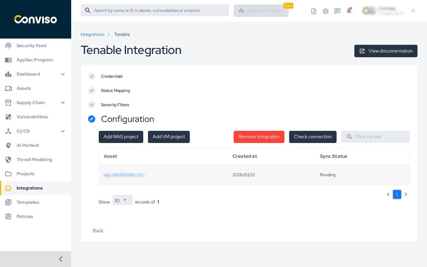Go to AI Pentest in the sidebar
Screen dimensions: 427x267
point(36,145)
